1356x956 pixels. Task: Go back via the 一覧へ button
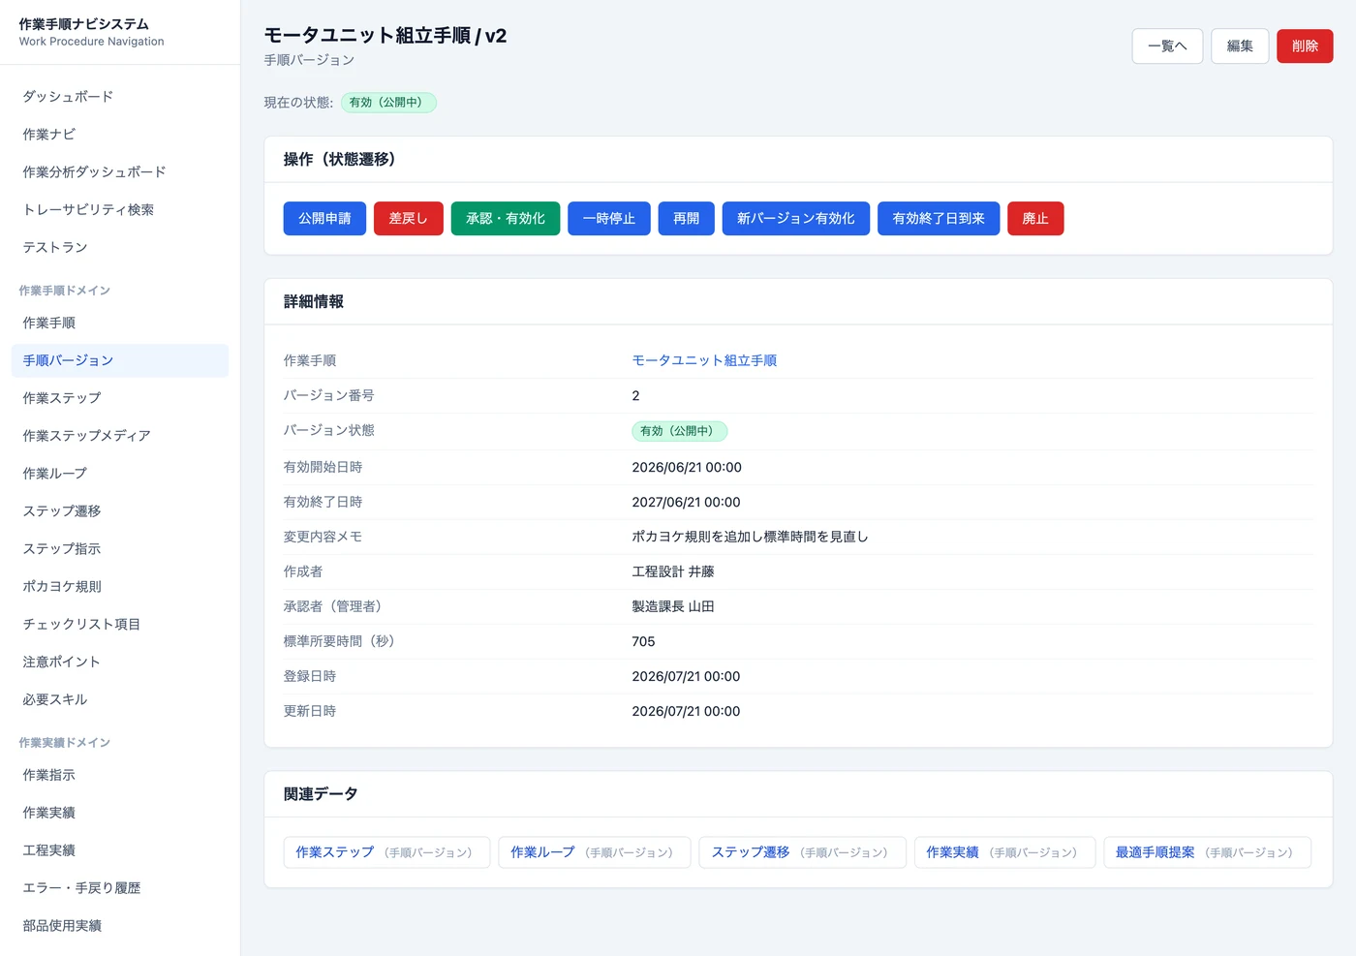pos(1167,46)
